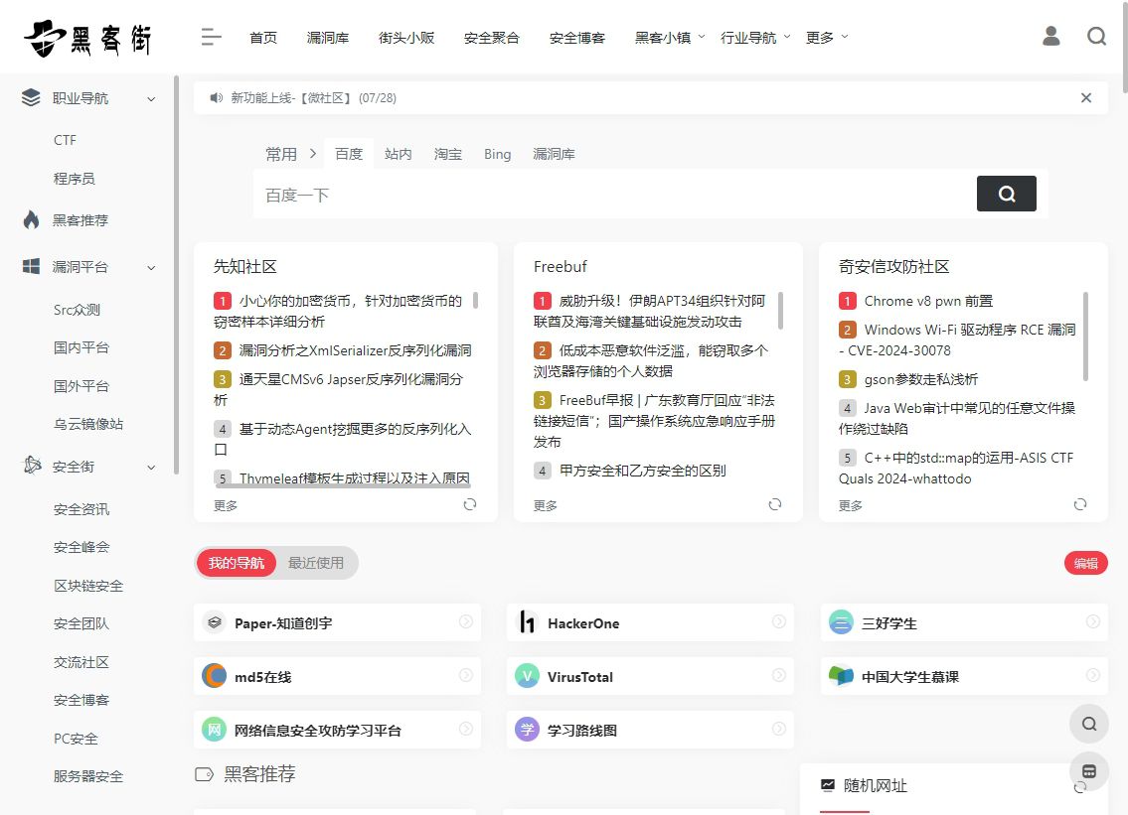Collapse the 安全街 sidebar section
The image size is (1128, 815).
click(151, 468)
